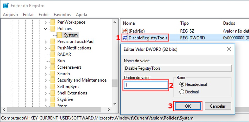Viewport: 249px width, 122px height.
Task: Select the DisableRegistryTools value name
Action: (x=148, y=38)
